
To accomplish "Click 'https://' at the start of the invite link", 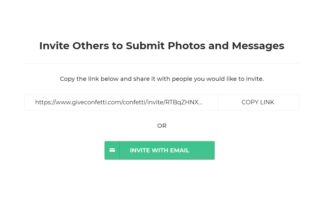I will tap(44, 102).
